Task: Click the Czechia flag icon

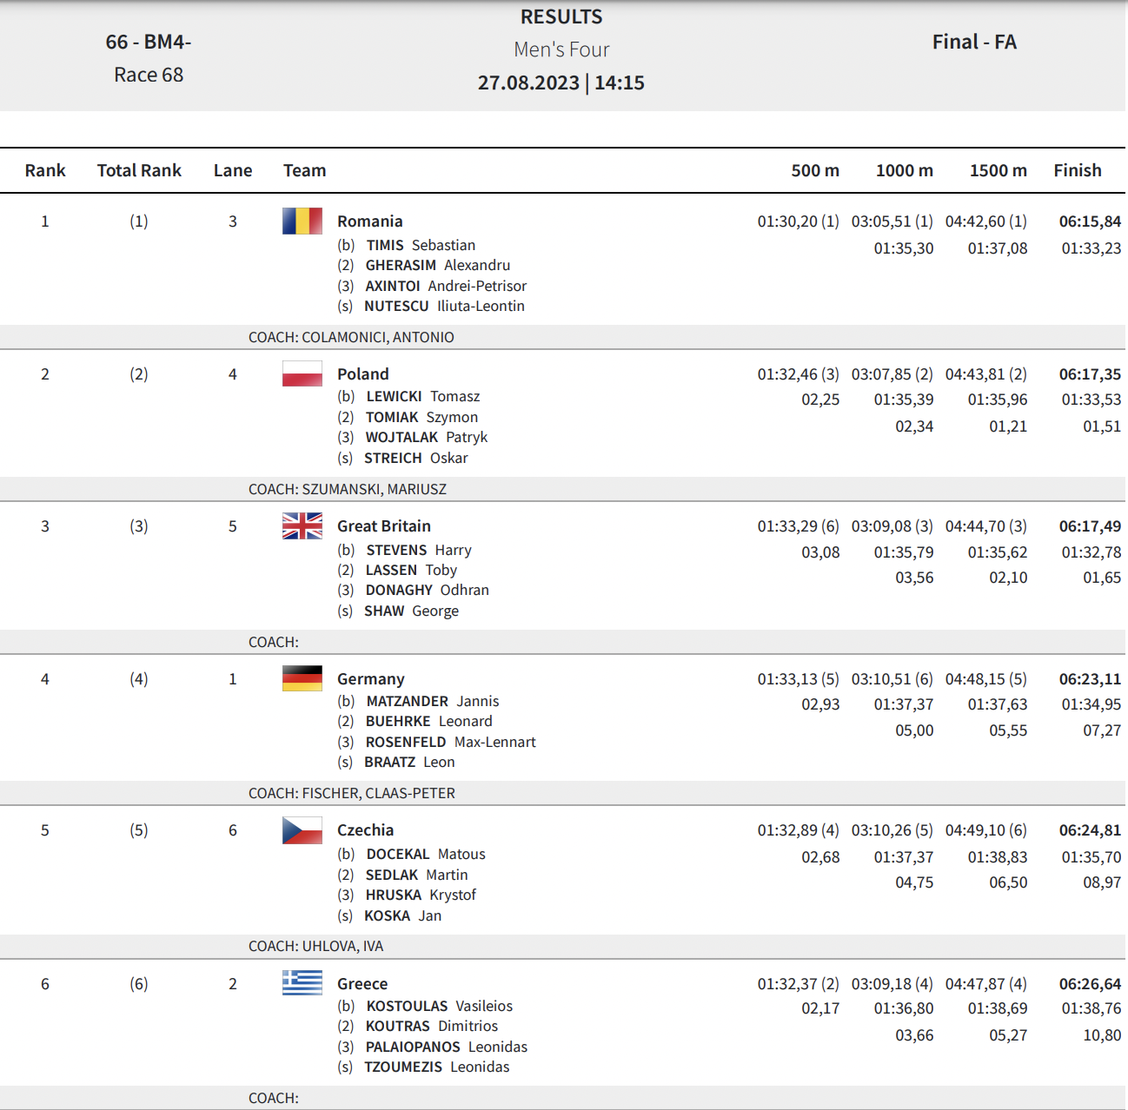Action: (302, 830)
